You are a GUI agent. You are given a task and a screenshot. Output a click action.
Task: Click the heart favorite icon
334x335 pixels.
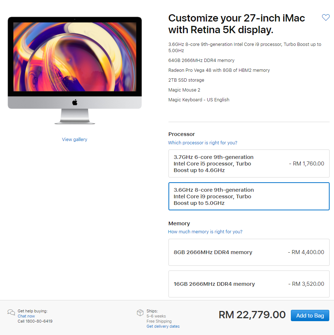tap(326, 17)
